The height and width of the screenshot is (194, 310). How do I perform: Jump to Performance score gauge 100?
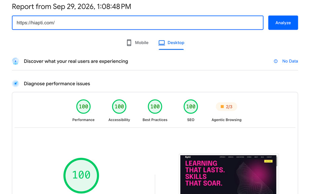pyautogui.click(x=84, y=107)
